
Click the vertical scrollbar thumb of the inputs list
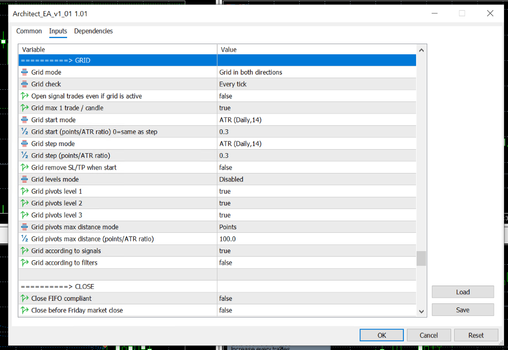tap(421, 258)
